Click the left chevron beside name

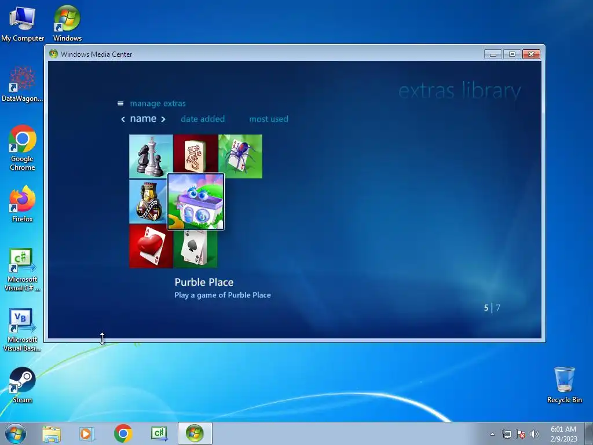pyautogui.click(x=123, y=119)
